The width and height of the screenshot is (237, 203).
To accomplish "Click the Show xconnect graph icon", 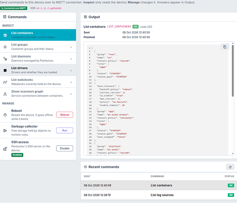I will (5, 94).
